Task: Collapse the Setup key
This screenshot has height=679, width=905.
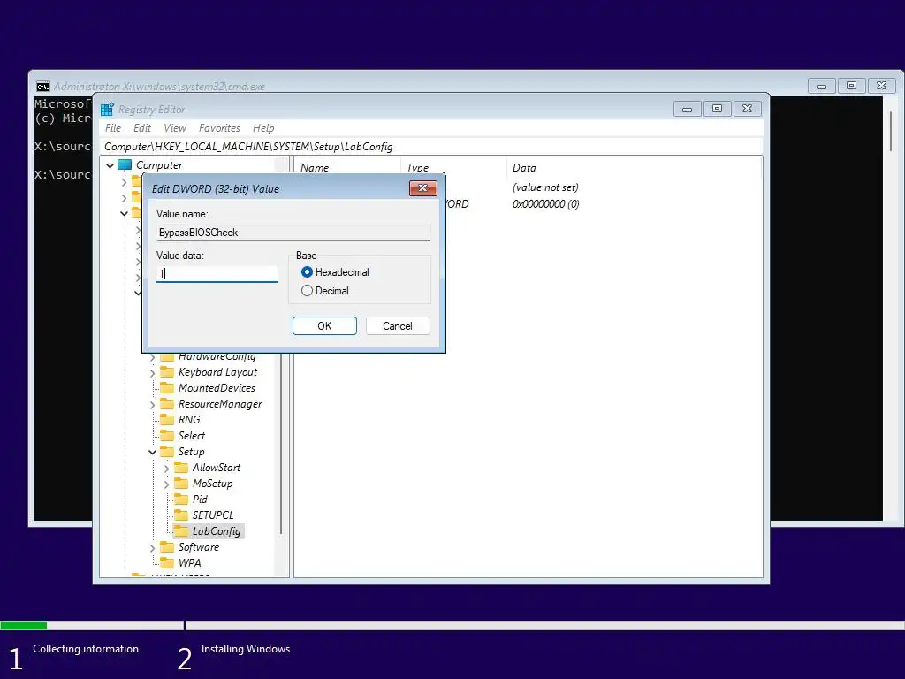Action: tap(152, 452)
